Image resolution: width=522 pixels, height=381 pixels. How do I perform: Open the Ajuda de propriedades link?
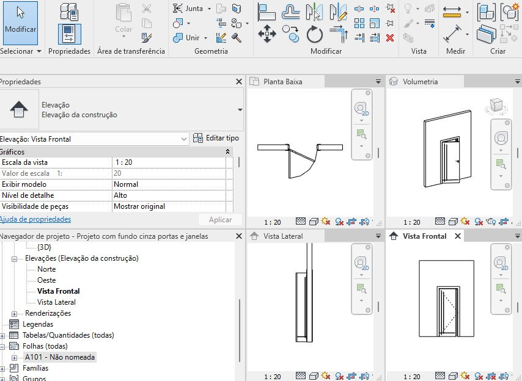[35, 219]
